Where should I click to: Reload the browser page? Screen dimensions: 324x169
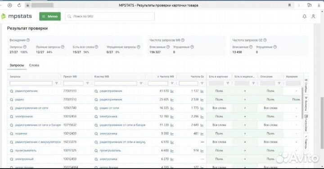click(x=19, y=5)
